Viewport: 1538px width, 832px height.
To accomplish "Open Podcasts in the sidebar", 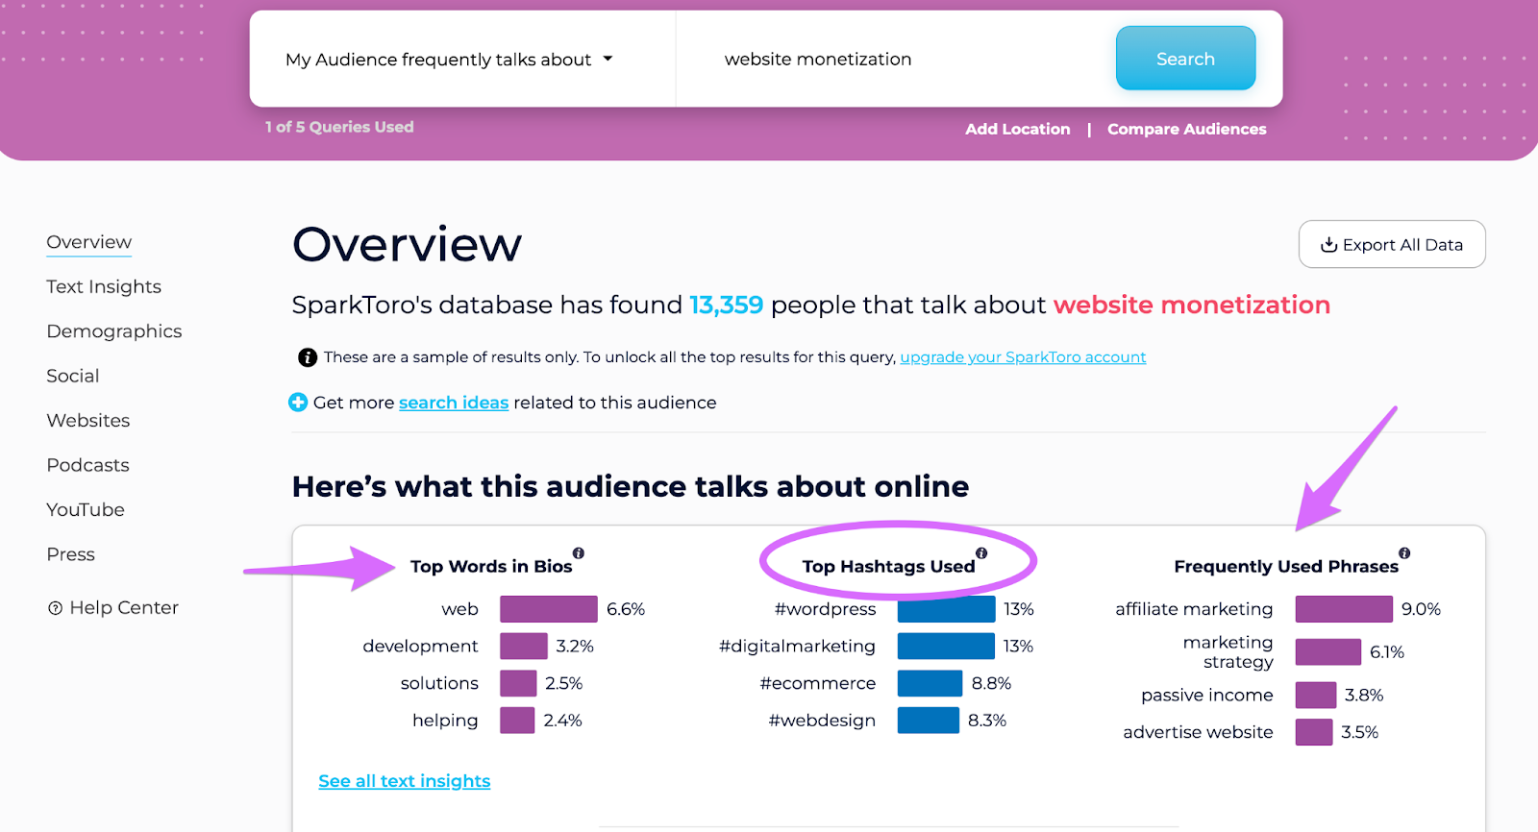I will pos(88,465).
